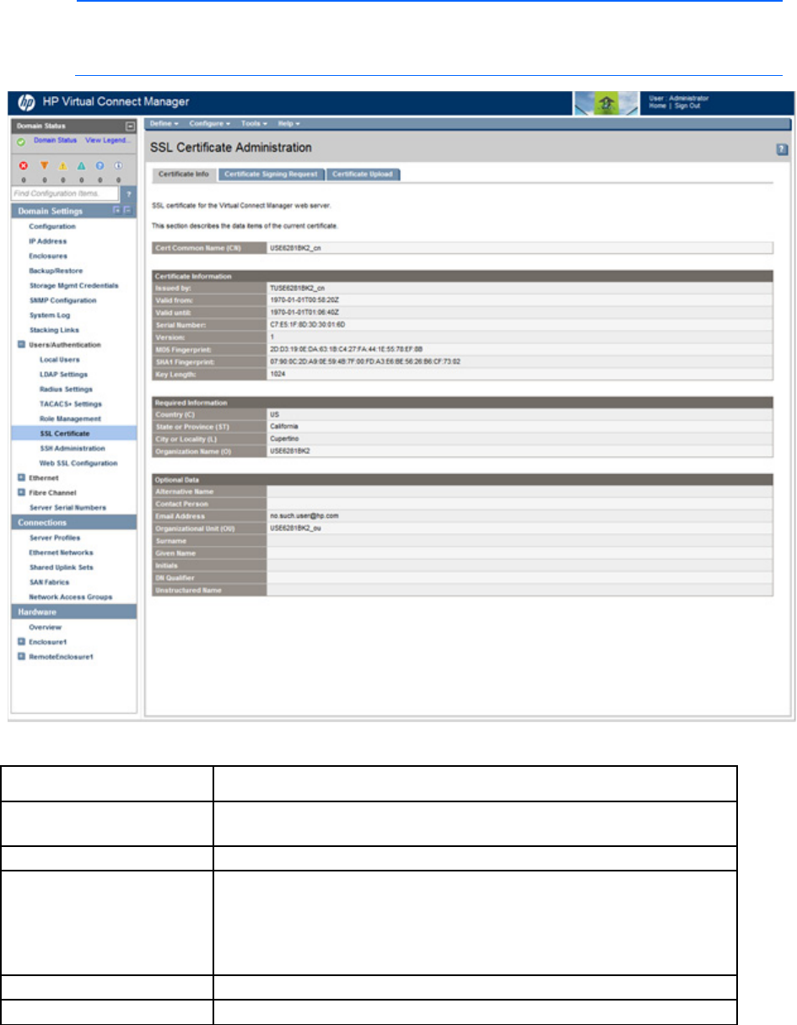Open the View Legend link
Screen dimensions: 797x1025
[108, 140]
